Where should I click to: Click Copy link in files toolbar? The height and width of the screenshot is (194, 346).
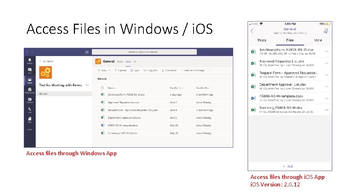click(x=150, y=70)
